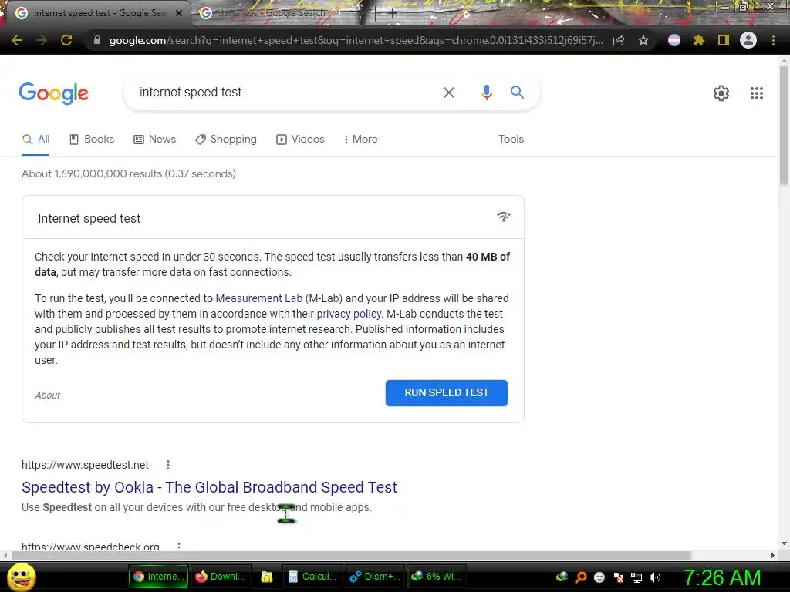The width and height of the screenshot is (790, 592).
Task: Switch to the News results tab
Action: pos(154,140)
